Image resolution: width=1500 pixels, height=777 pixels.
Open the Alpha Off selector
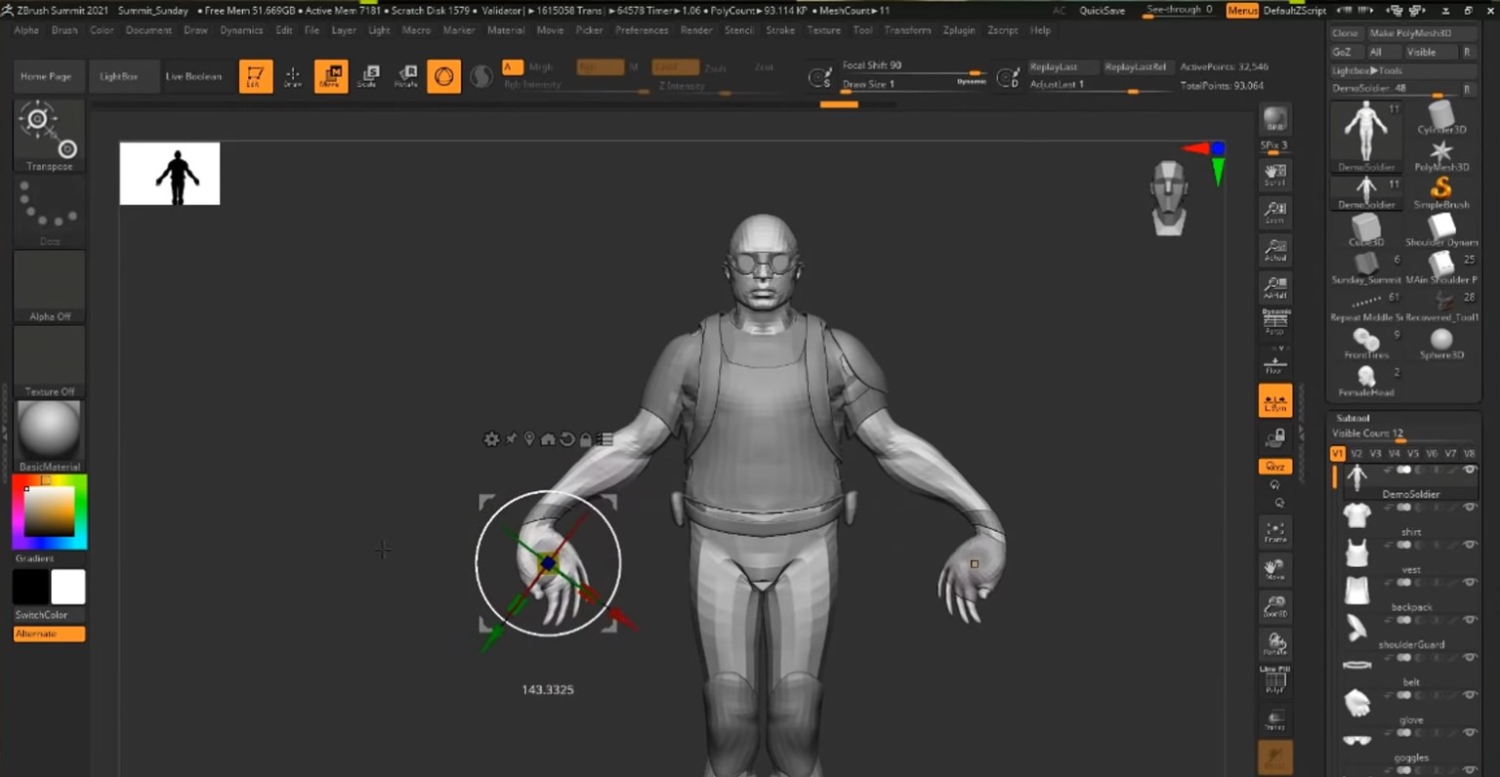pos(50,286)
